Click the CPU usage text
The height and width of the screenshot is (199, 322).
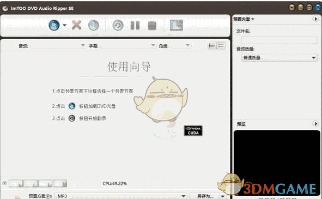pos(115,183)
